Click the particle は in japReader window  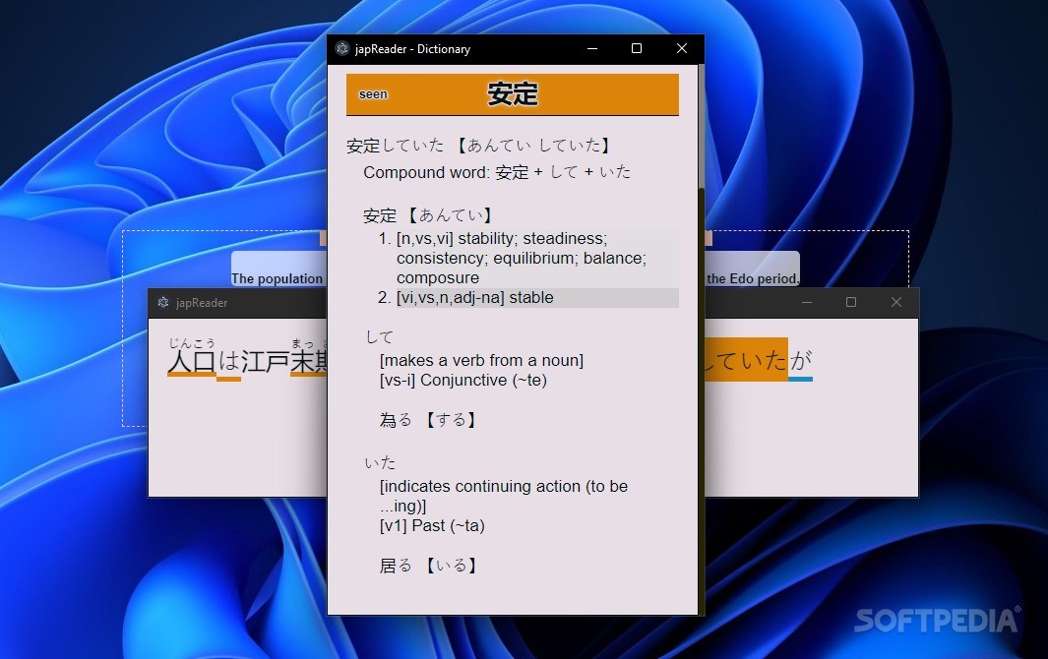[x=228, y=362]
